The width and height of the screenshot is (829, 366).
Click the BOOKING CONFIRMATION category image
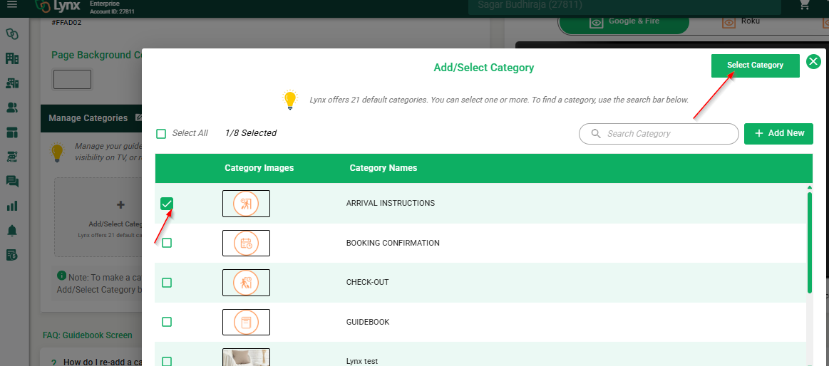[x=247, y=243]
